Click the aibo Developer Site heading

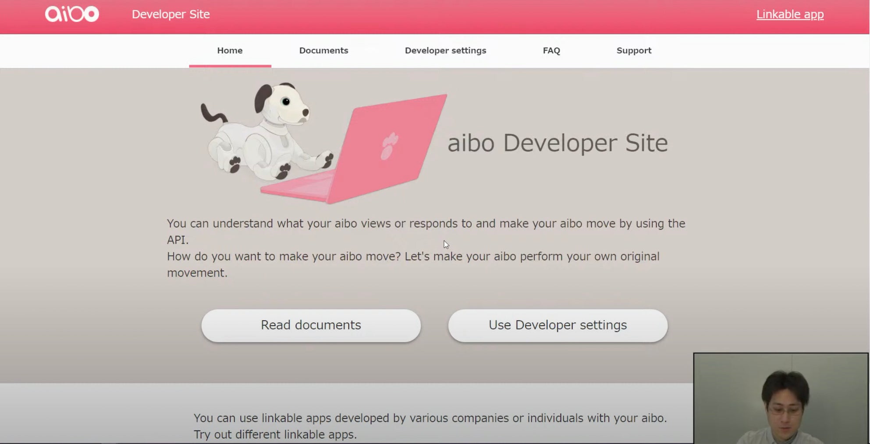(x=558, y=143)
